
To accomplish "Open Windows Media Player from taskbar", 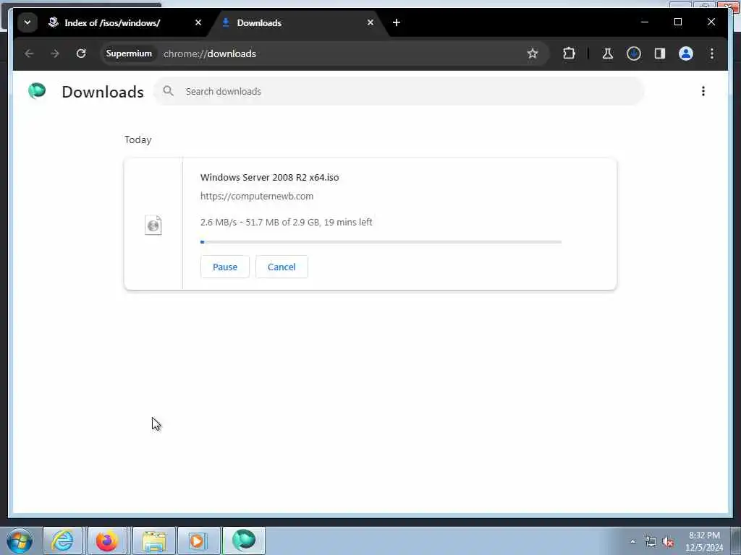I will (198, 541).
